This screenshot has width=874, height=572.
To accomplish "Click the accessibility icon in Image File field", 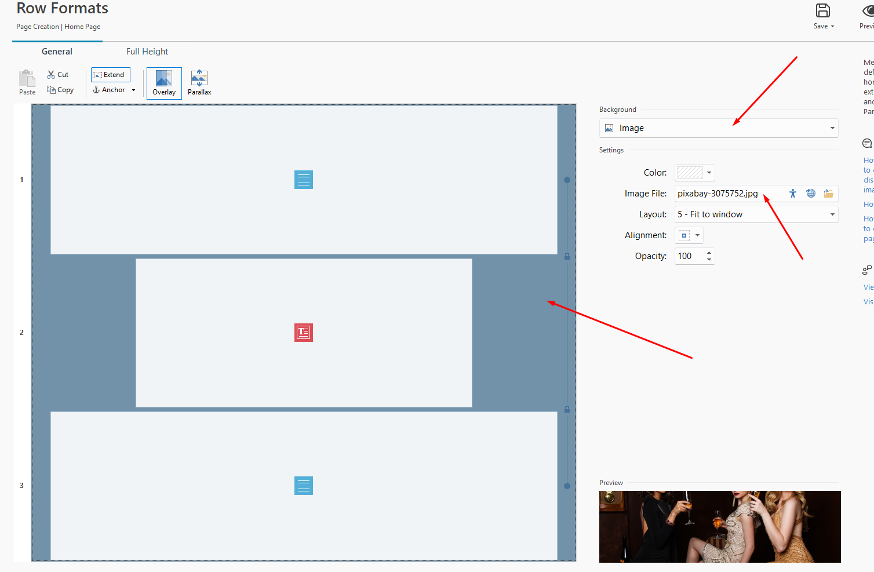I will (x=792, y=194).
